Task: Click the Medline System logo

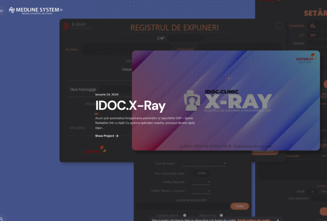Action: coord(35,11)
